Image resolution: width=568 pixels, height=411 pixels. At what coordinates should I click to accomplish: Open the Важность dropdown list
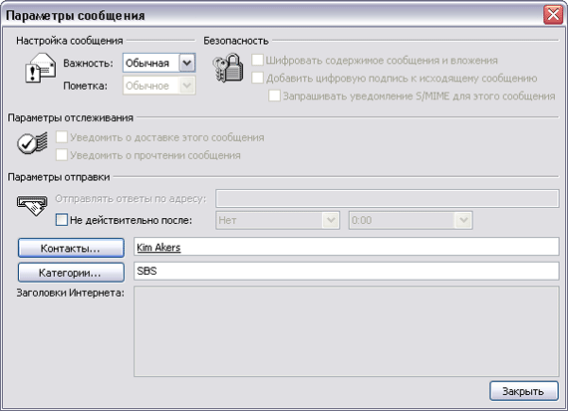(x=187, y=63)
